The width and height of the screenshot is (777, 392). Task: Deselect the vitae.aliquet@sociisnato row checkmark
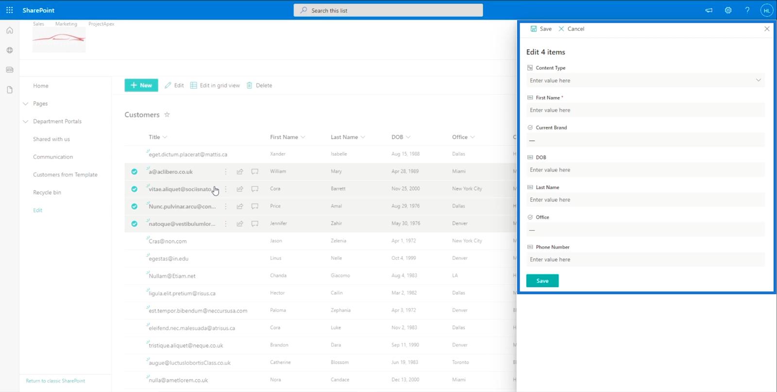coord(134,189)
